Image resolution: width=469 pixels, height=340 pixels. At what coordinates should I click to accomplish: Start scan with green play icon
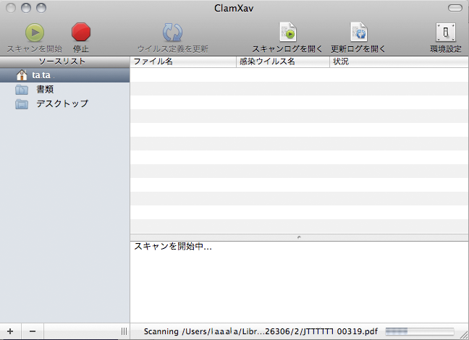35,33
